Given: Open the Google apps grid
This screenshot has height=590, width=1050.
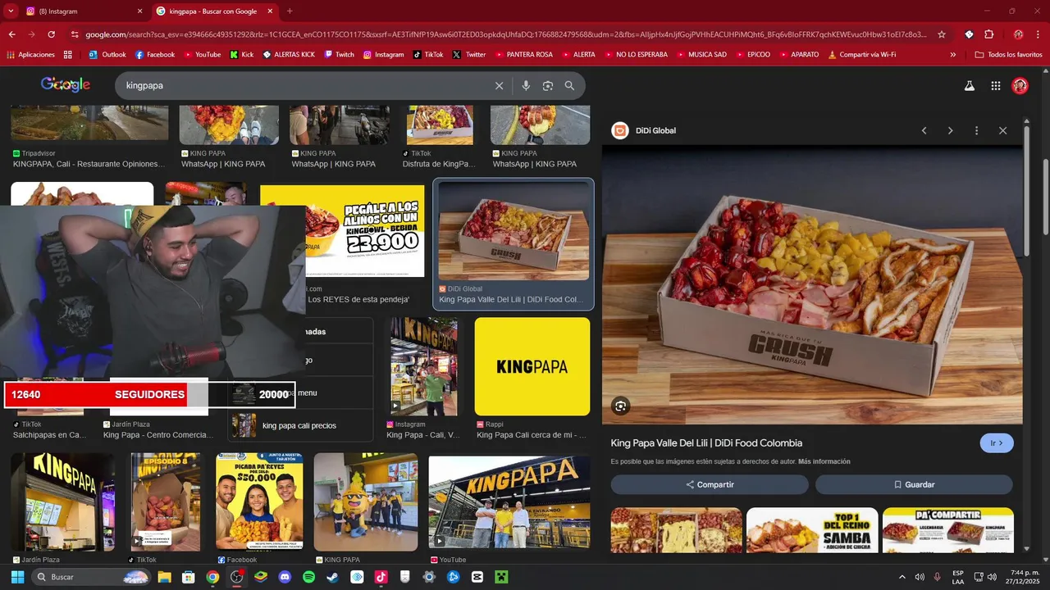Looking at the screenshot, I should pos(995,86).
